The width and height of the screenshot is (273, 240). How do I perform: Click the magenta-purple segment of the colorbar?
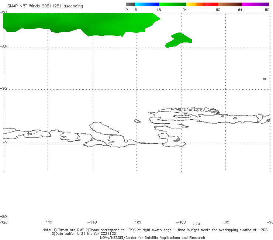coord(255,4)
